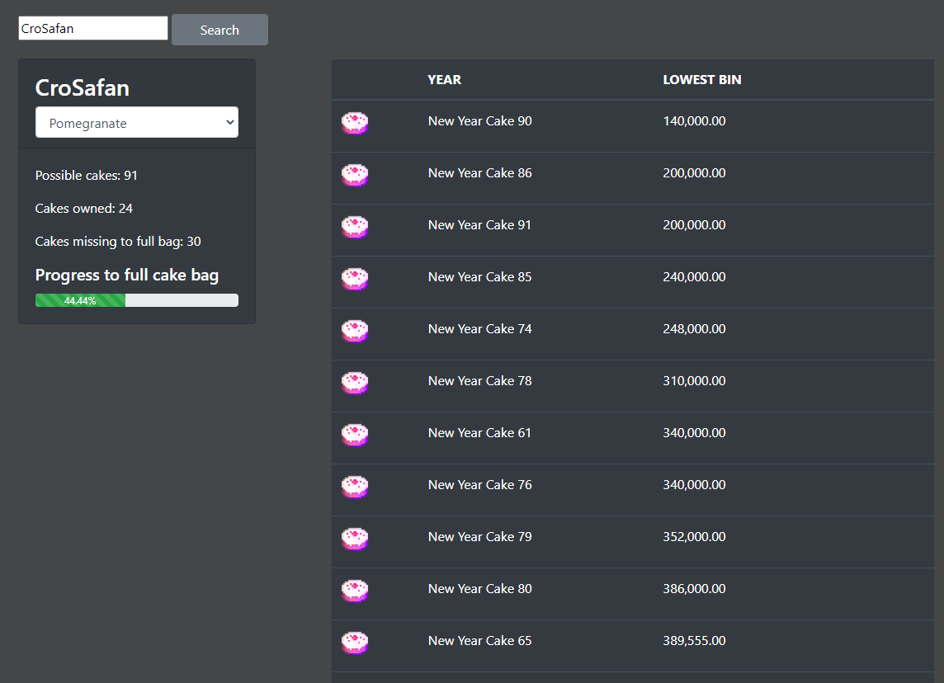The image size is (944, 683).
Task: Select the New Year Cake 74 text
Action: pyautogui.click(x=479, y=328)
